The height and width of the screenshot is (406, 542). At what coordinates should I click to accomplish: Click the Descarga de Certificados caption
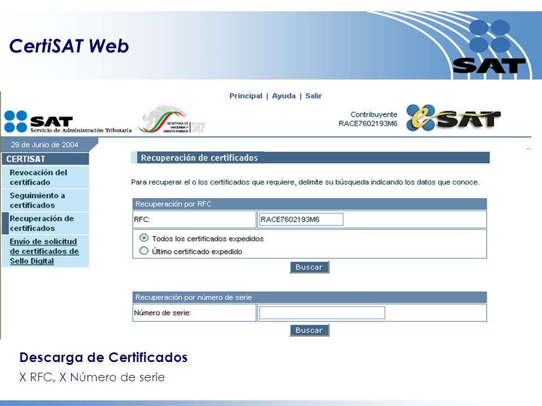[x=103, y=358]
